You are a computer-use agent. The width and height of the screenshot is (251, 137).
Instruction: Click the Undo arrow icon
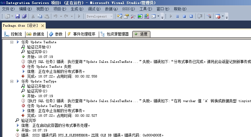pos(56,16)
